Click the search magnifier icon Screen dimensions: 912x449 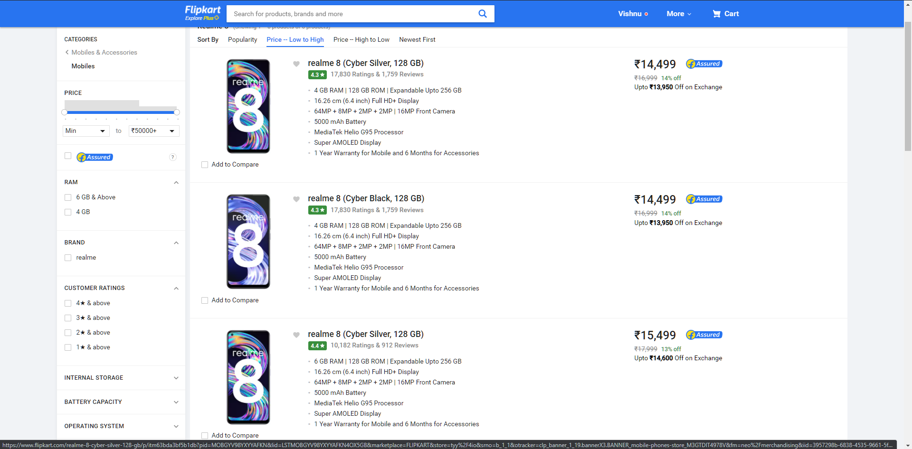pyautogui.click(x=483, y=14)
